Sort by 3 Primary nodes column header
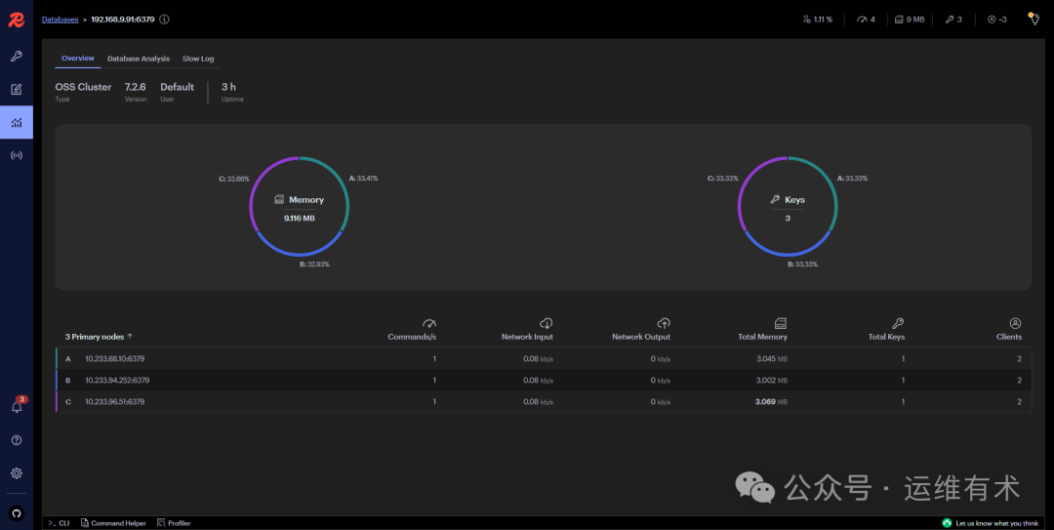 point(99,337)
